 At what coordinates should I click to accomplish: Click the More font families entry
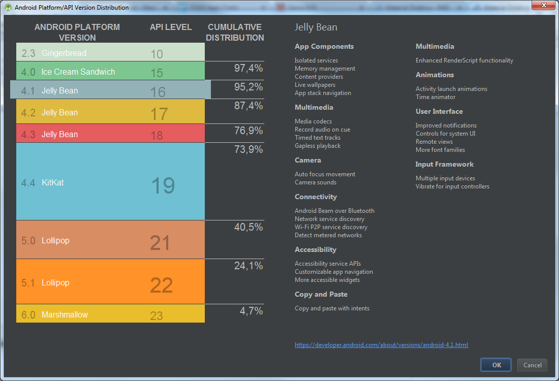[440, 150]
